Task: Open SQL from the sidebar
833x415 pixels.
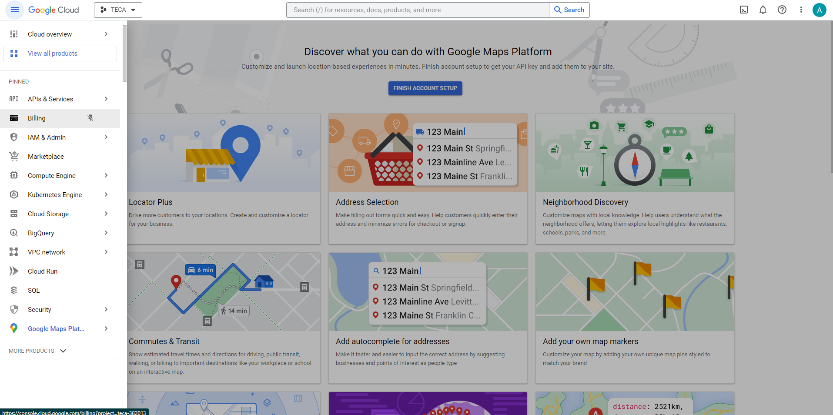Action: (x=33, y=290)
